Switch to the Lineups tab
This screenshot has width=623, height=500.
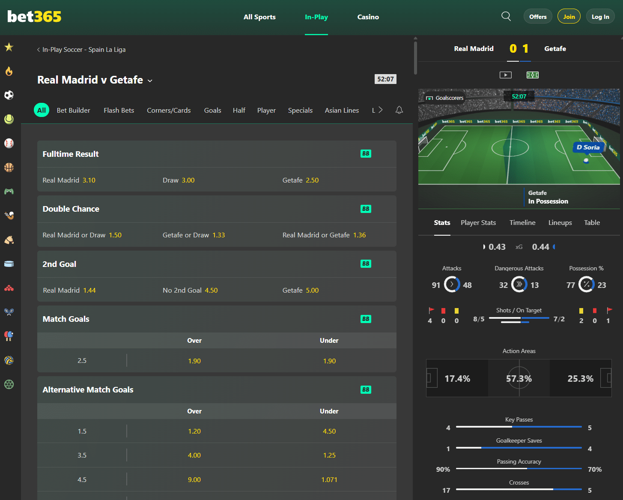tap(560, 223)
